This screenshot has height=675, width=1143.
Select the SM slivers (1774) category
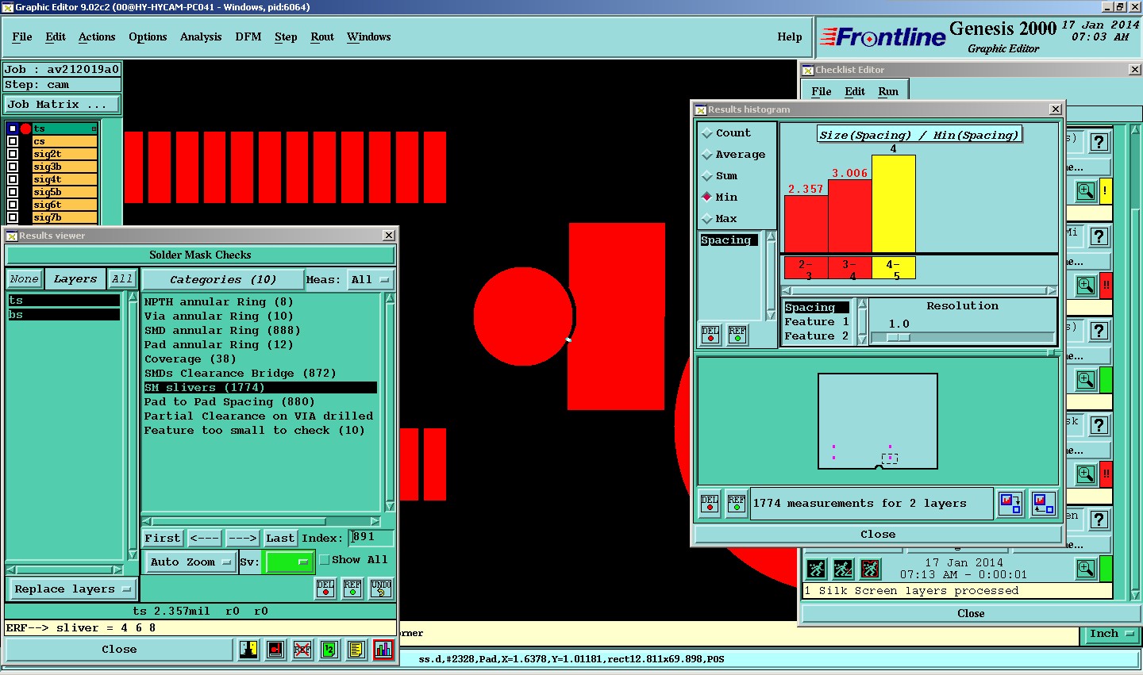coord(260,387)
